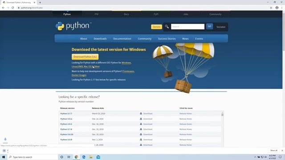
Task: Click the yellow Donate button
Action: [x=156, y=27]
